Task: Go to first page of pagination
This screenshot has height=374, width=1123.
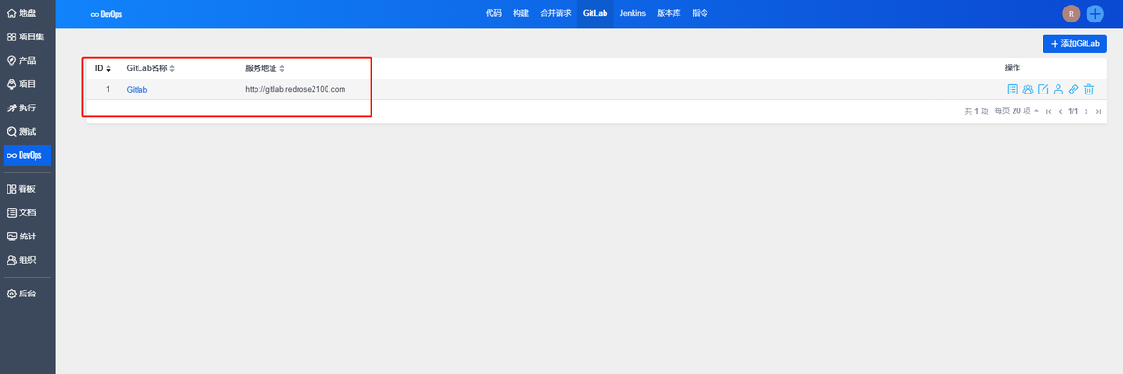Action: pyautogui.click(x=1048, y=111)
